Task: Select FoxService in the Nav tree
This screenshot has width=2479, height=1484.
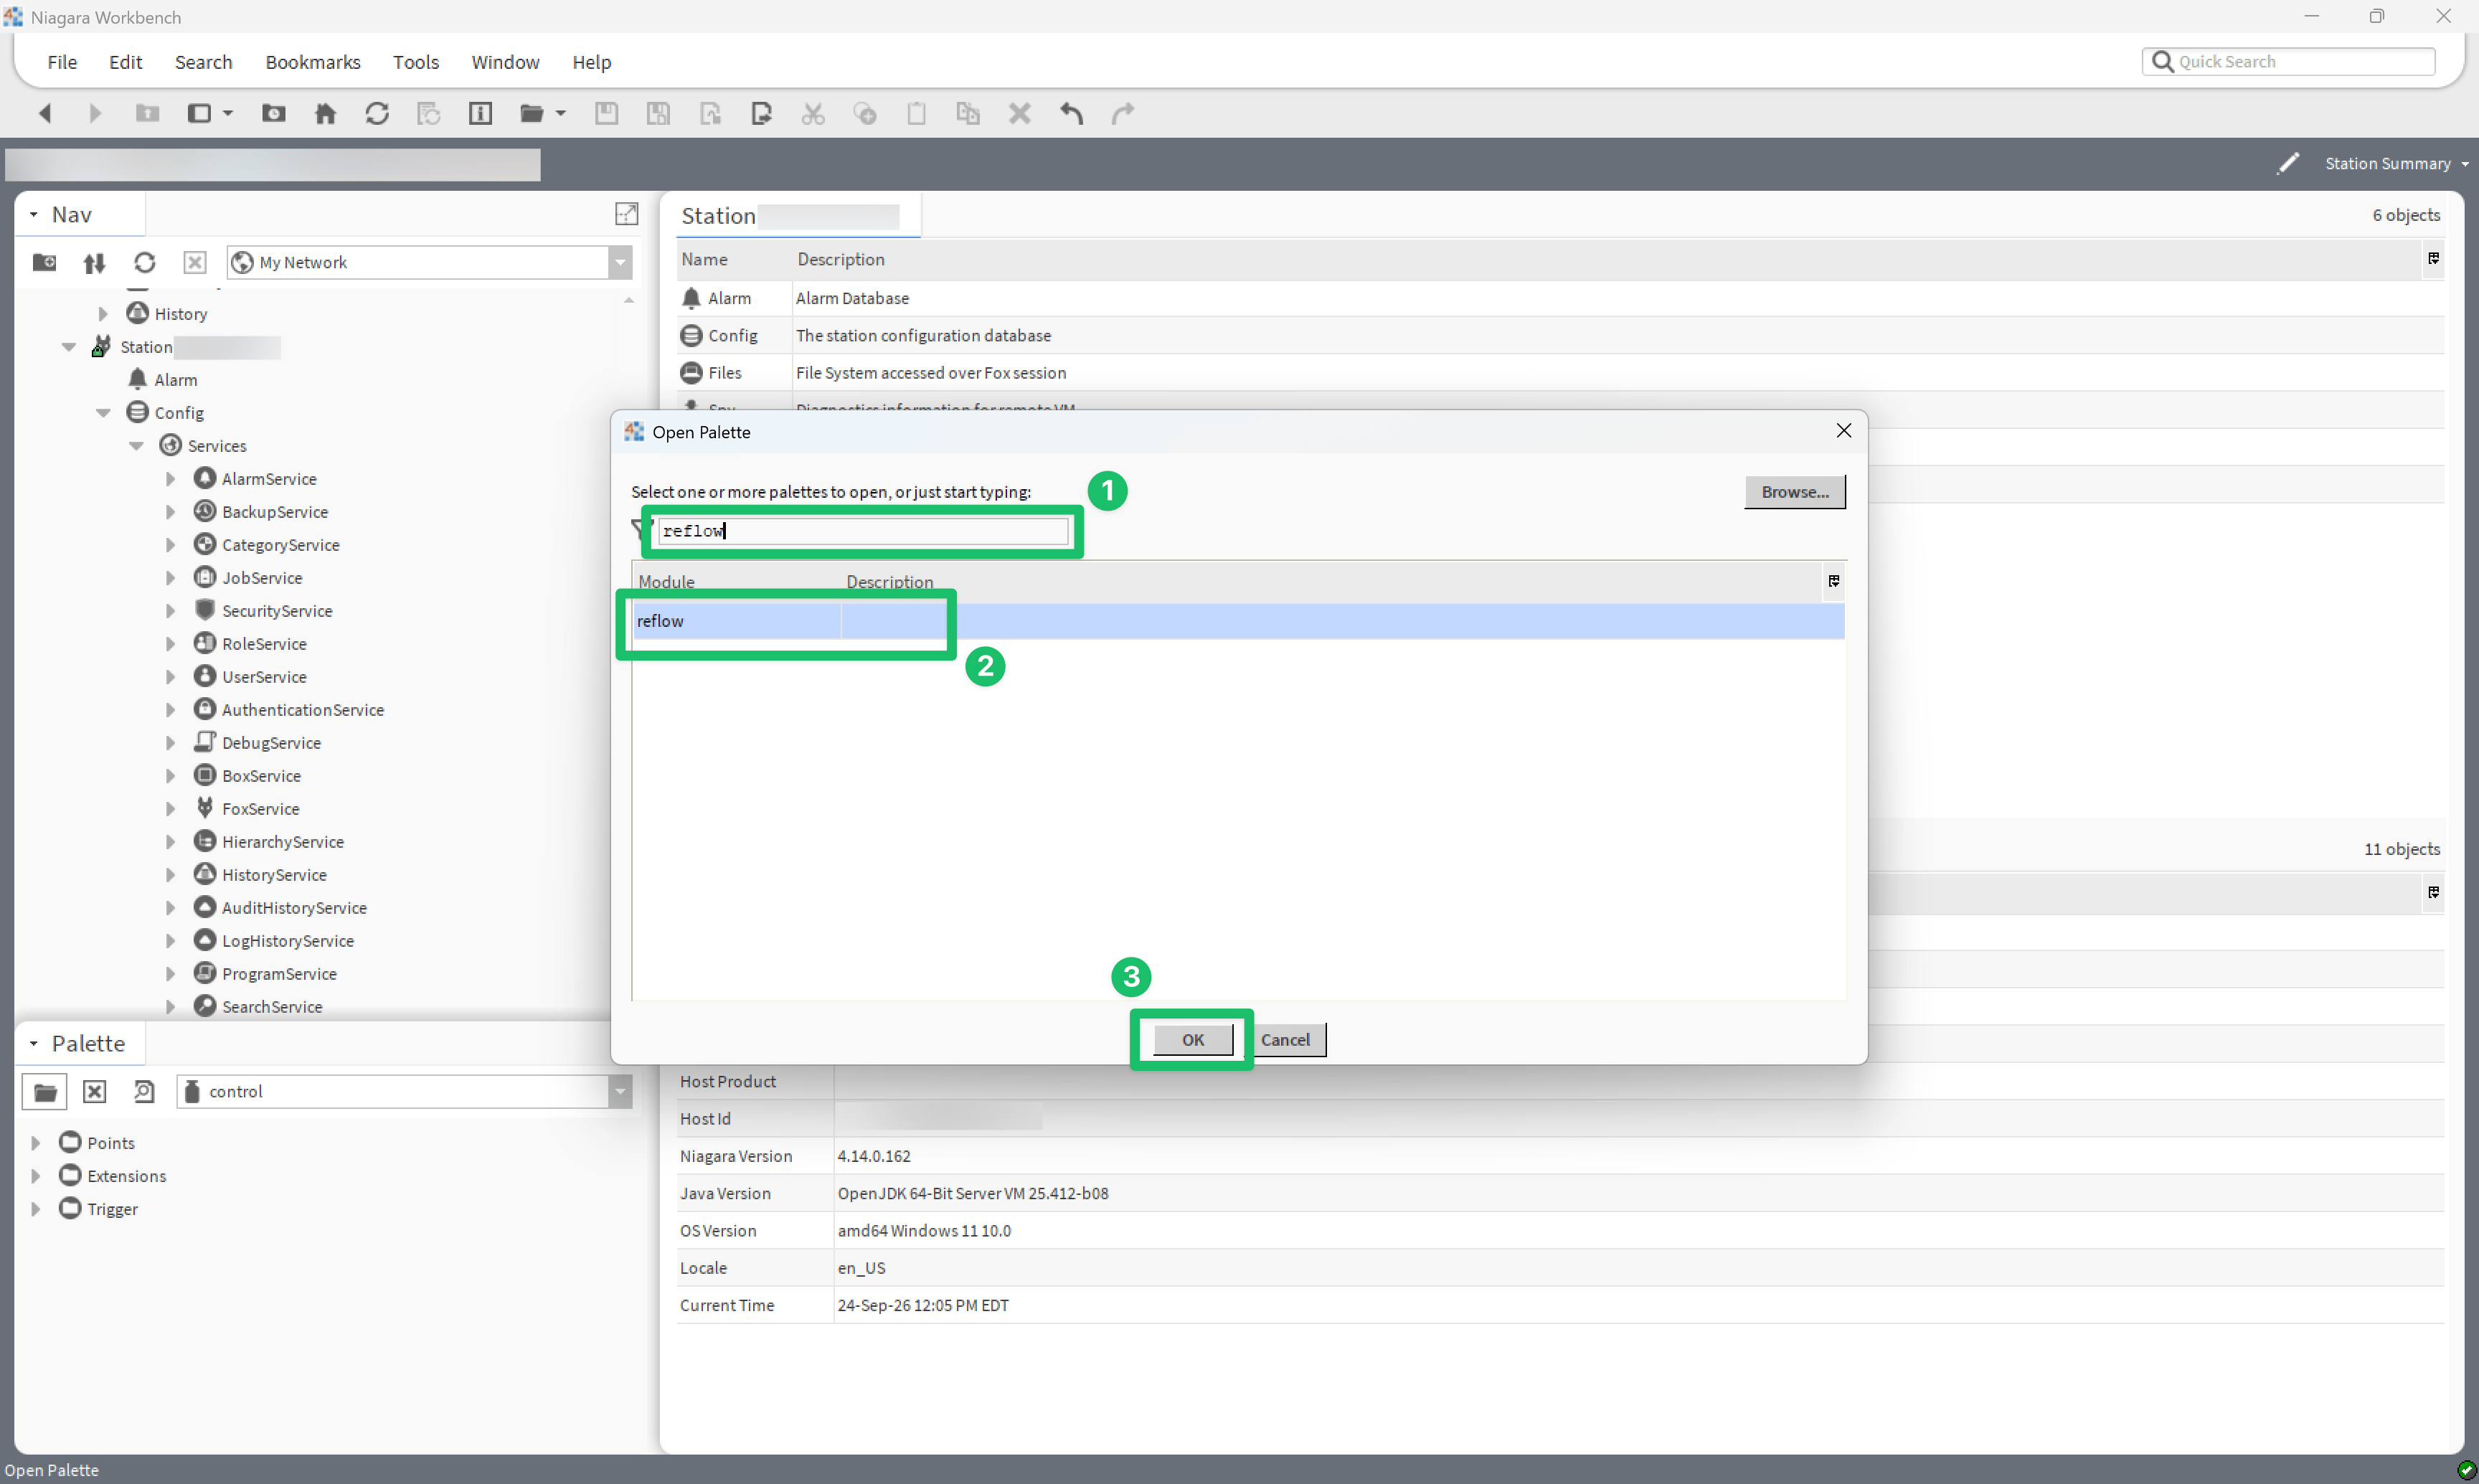Action: (260, 809)
